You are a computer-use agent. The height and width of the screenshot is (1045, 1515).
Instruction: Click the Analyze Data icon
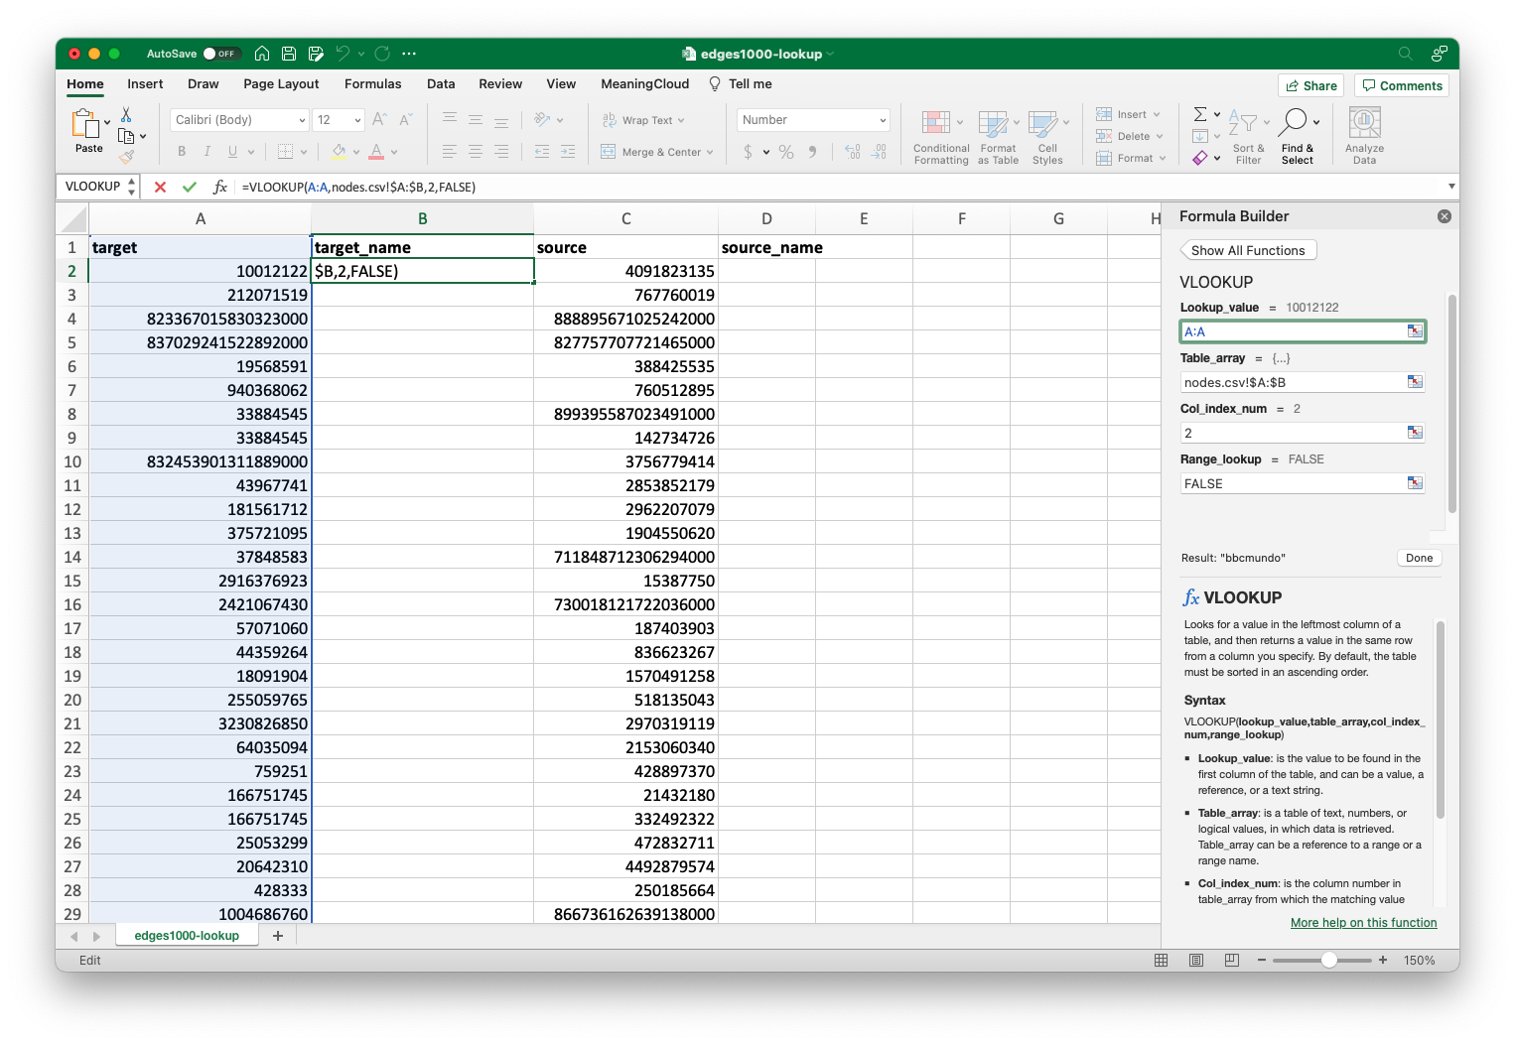click(x=1364, y=123)
